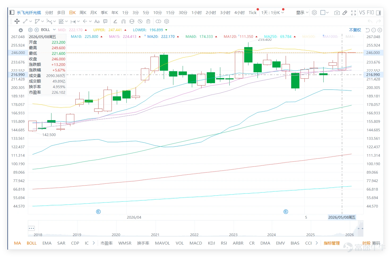
Task: Expand the BOLL indicator dropdown arrow
Action: coord(54,30)
